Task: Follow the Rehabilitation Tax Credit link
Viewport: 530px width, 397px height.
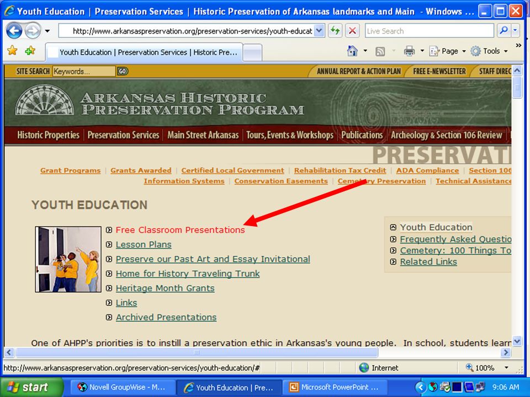Action: [x=340, y=170]
